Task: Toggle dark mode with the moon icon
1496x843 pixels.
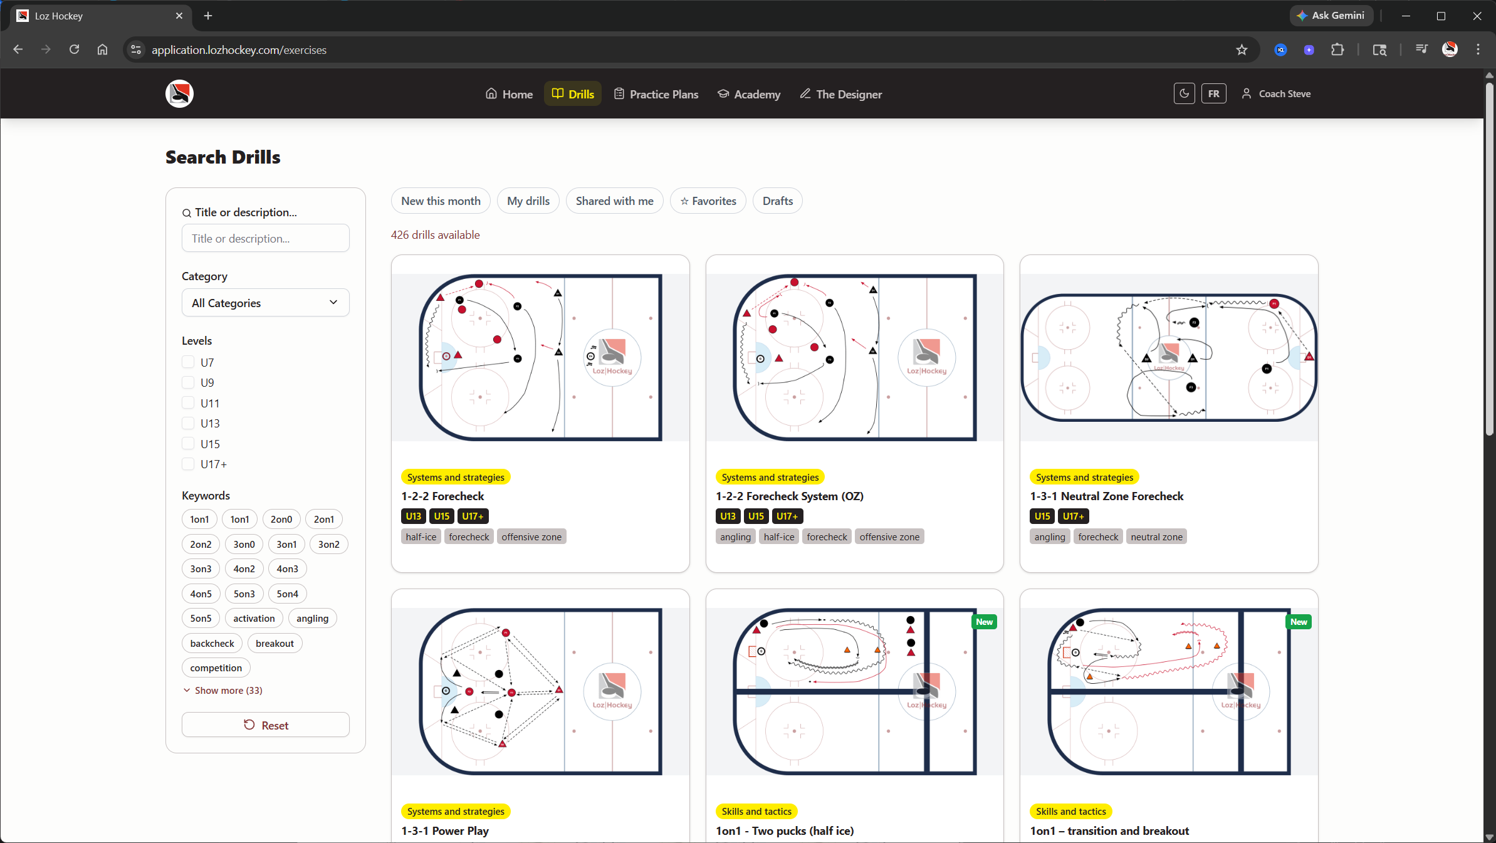Action: [x=1184, y=93]
